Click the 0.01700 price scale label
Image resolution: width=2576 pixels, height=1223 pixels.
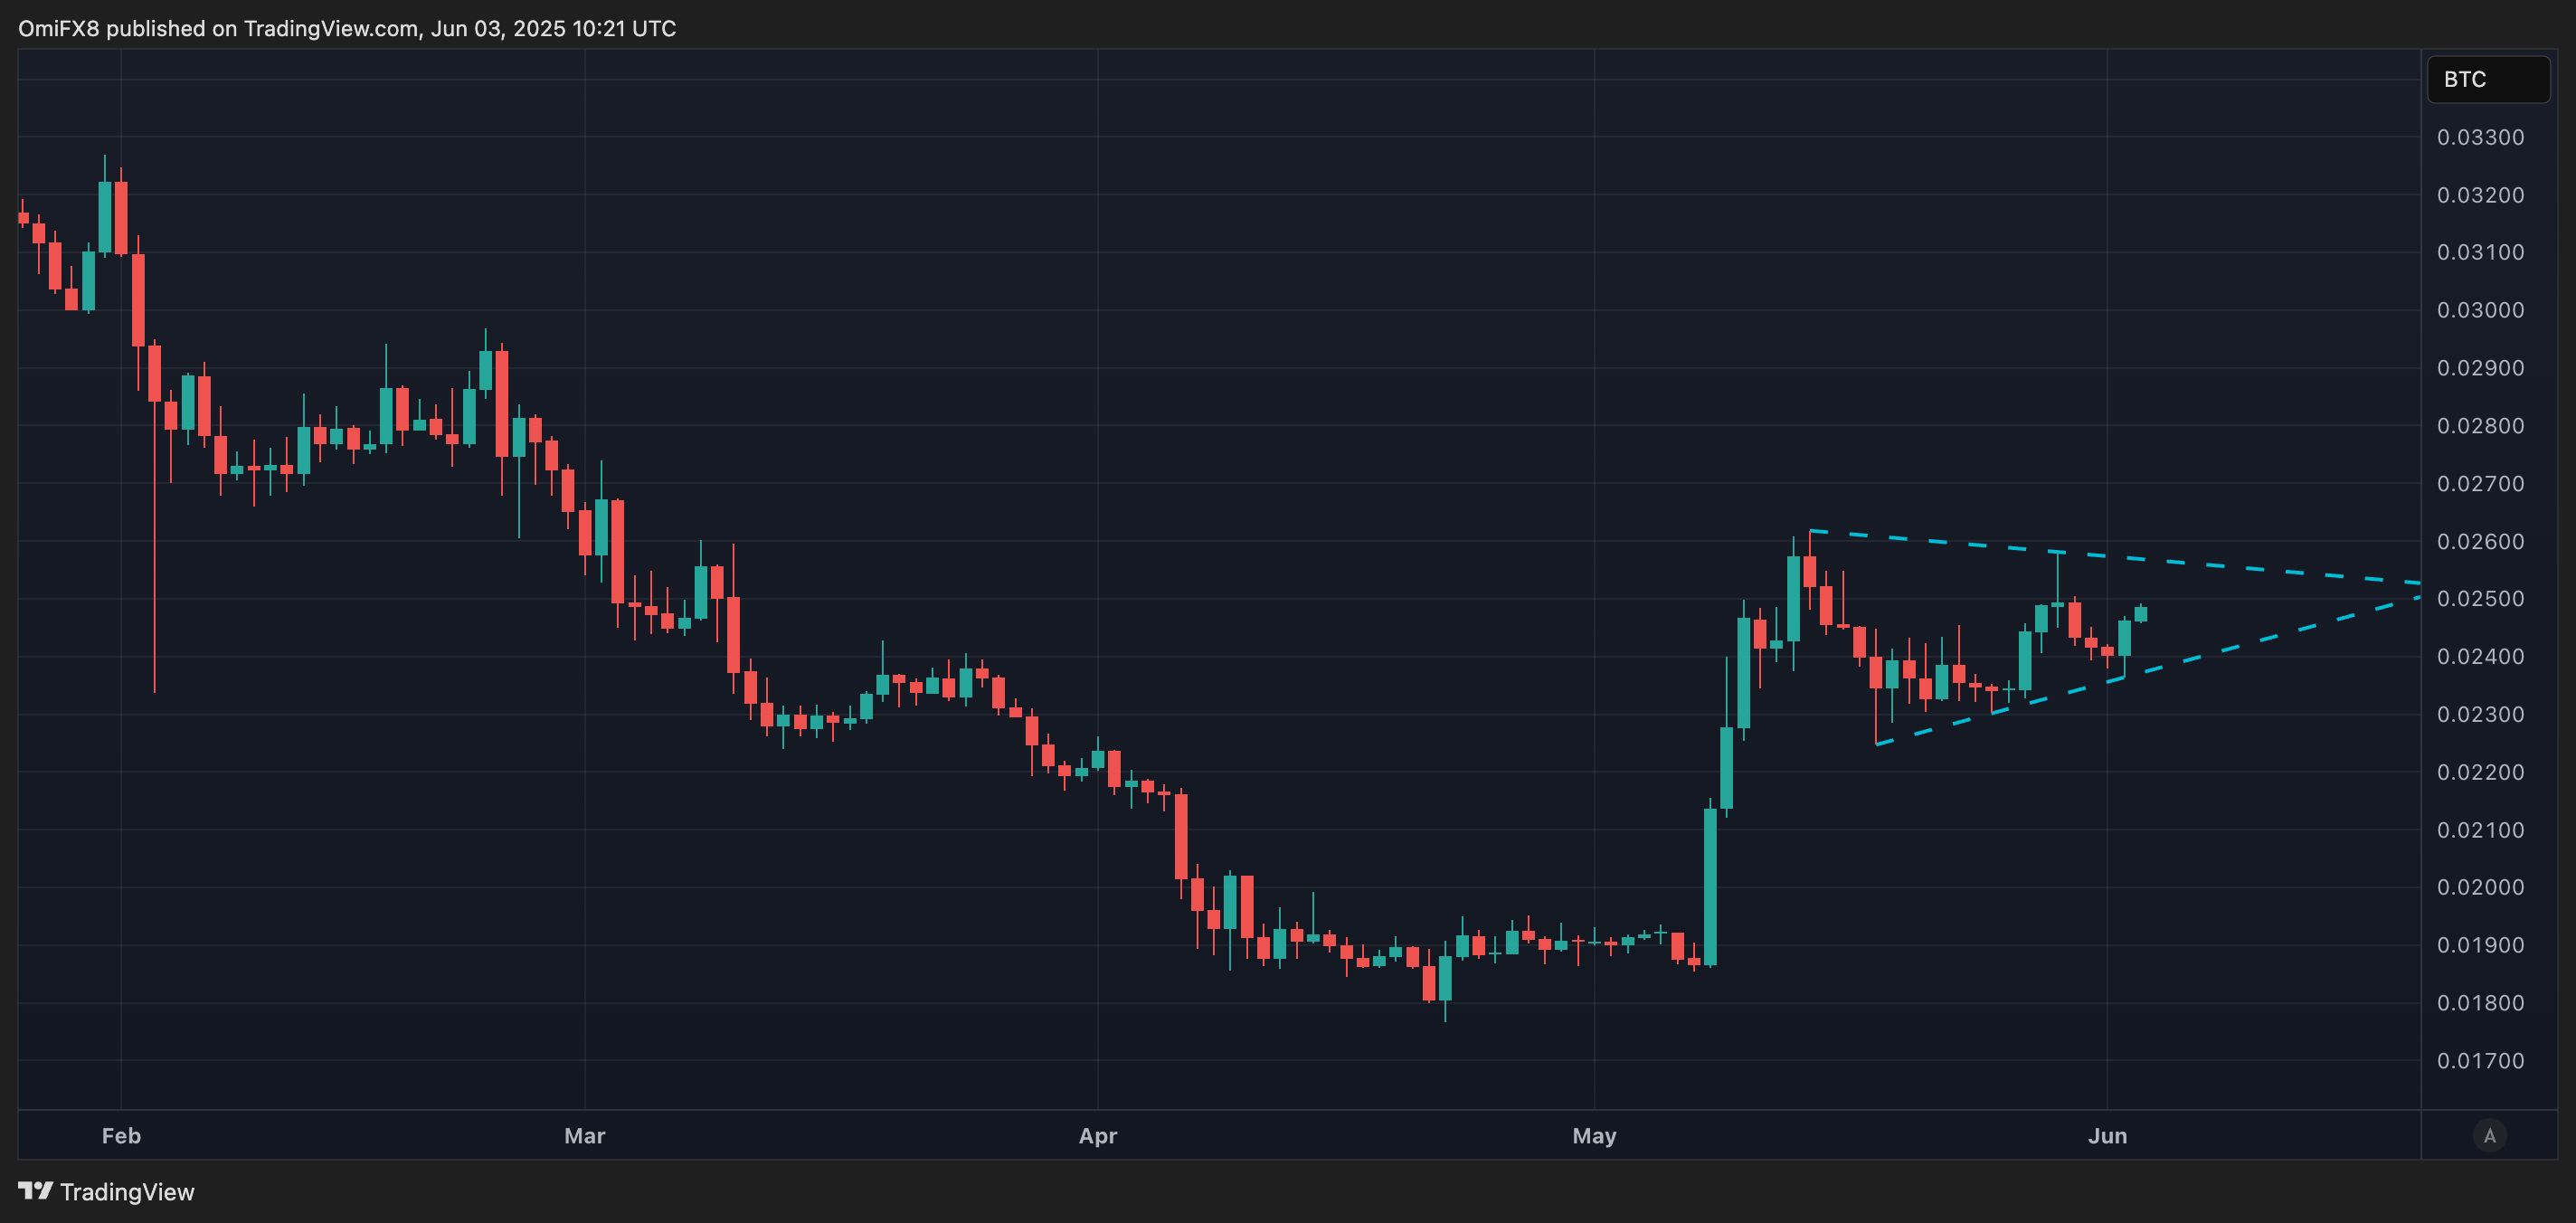click(x=2479, y=1060)
